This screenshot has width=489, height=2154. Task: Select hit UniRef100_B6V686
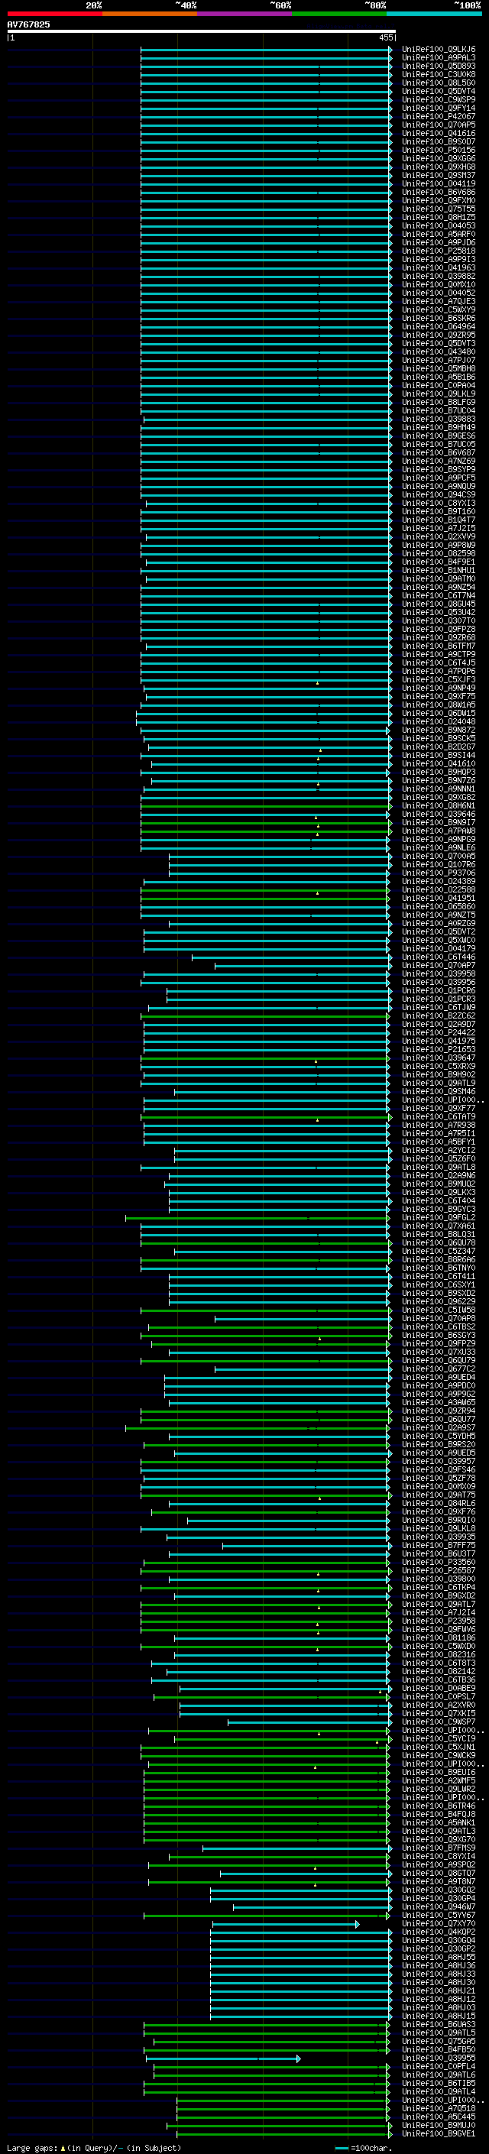(438, 193)
